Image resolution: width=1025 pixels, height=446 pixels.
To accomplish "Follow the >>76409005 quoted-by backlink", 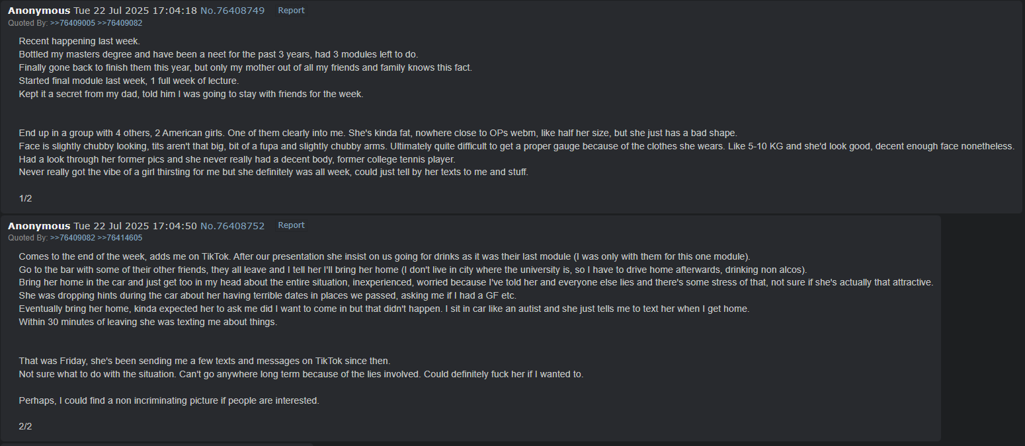I will click(72, 23).
